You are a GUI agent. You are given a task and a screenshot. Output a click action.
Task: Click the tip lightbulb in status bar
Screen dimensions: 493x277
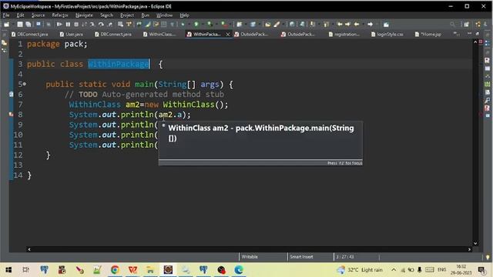click(x=488, y=257)
